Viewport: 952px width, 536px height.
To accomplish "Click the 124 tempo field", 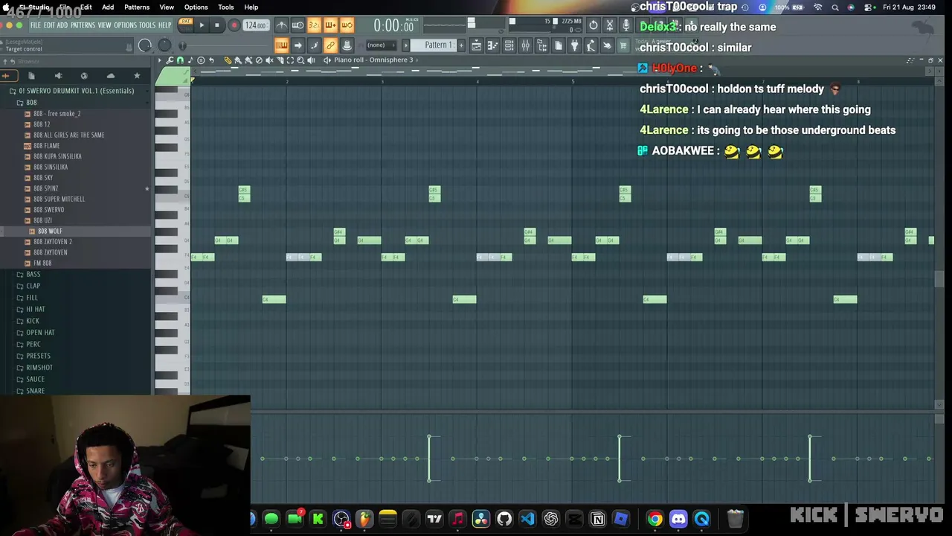I will click(256, 25).
